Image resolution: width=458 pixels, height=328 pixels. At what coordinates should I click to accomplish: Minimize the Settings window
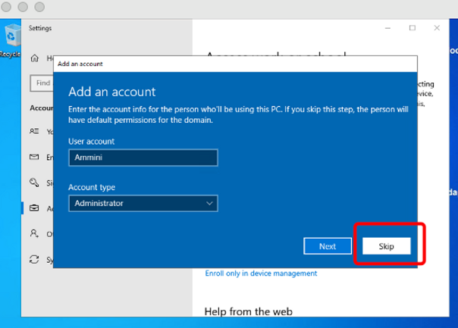pyautogui.click(x=388, y=28)
